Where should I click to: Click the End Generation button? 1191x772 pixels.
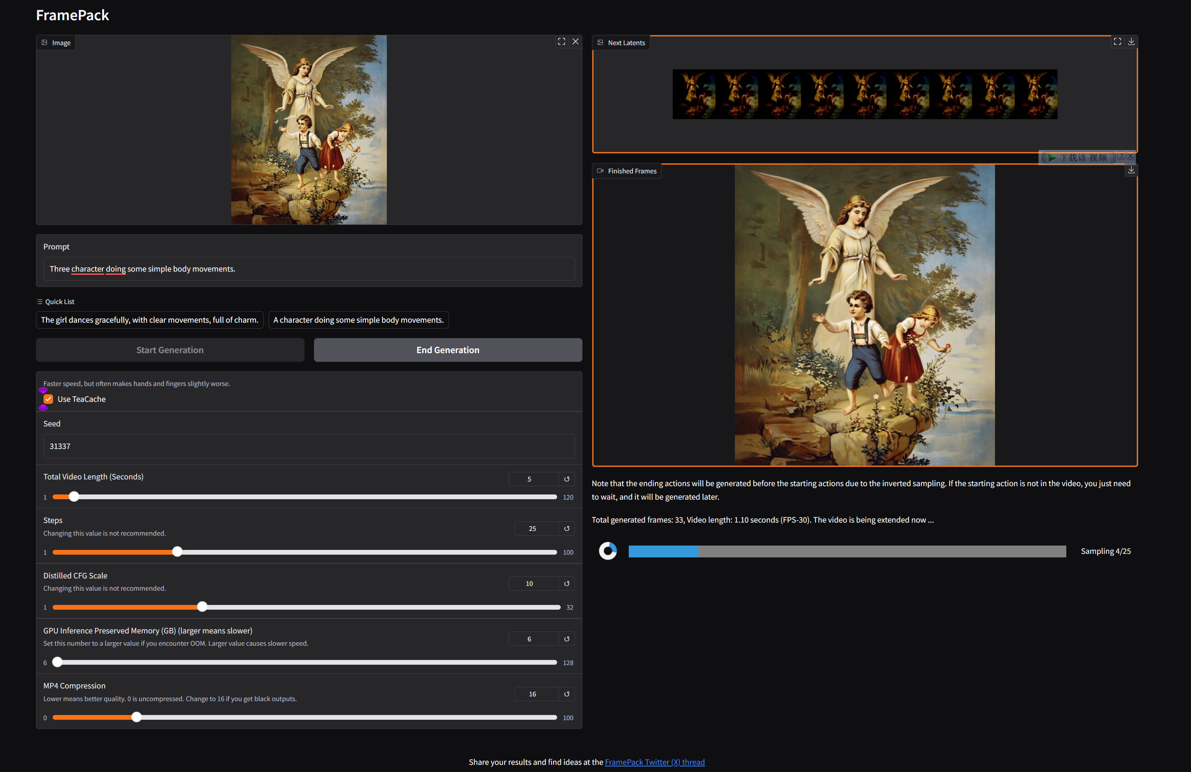447,350
